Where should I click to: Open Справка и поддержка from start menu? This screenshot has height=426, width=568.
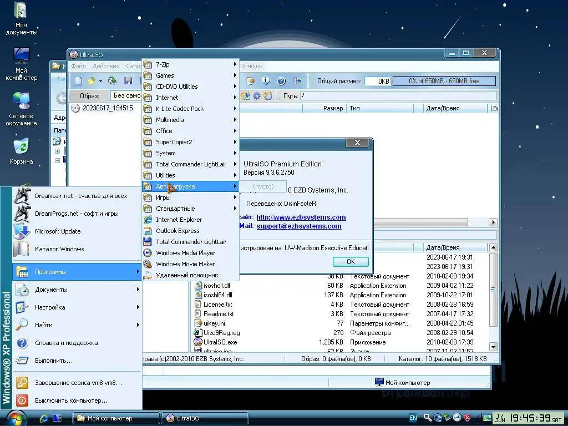[77, 343]
